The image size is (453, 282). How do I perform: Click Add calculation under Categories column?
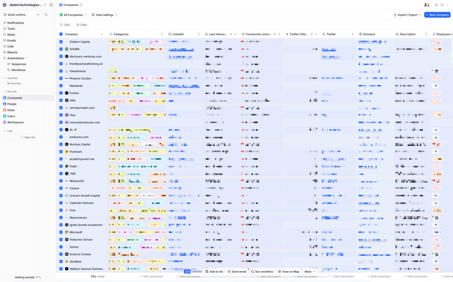coord(152,277)
